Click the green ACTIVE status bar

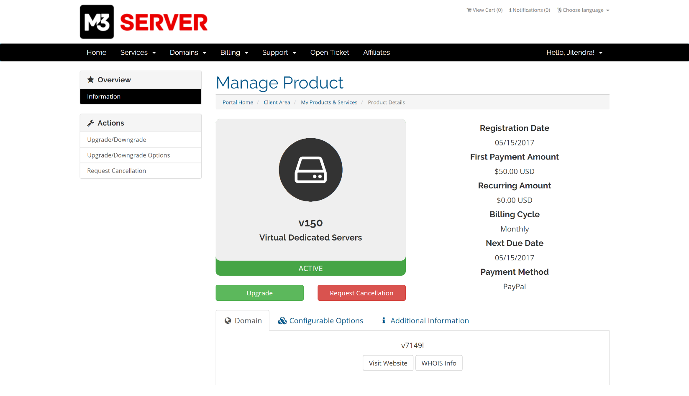coord(310,268)
